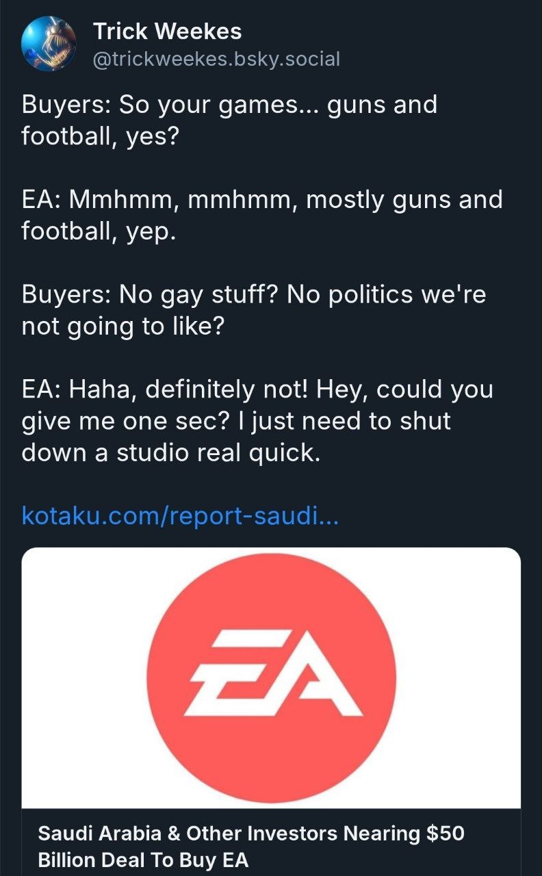This screenshot has width=542, height=876.
Task: Click the "down a studio real quick." line
Action: coord(171,452)
